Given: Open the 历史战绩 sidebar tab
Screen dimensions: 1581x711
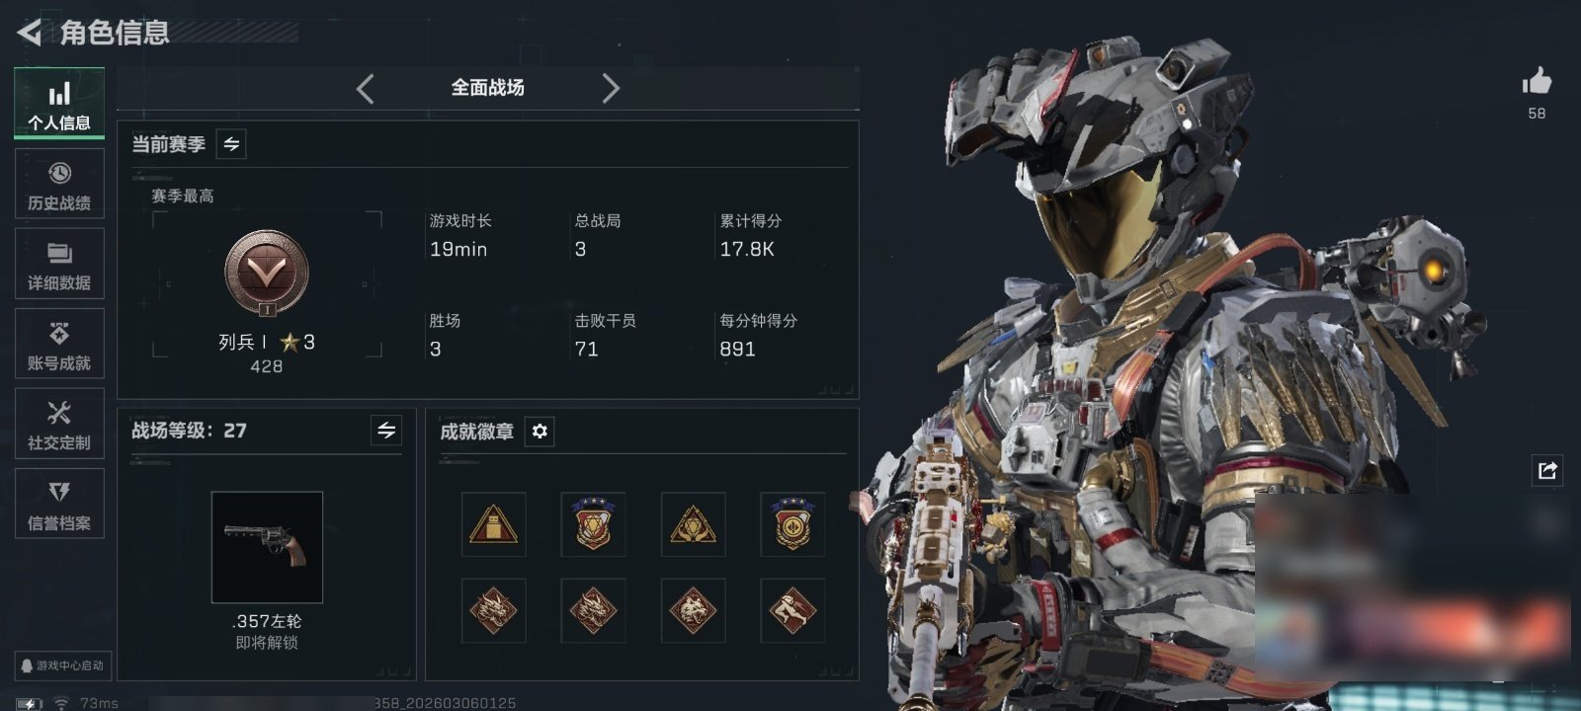Looking at the screenshot, I should pos(59,185).
